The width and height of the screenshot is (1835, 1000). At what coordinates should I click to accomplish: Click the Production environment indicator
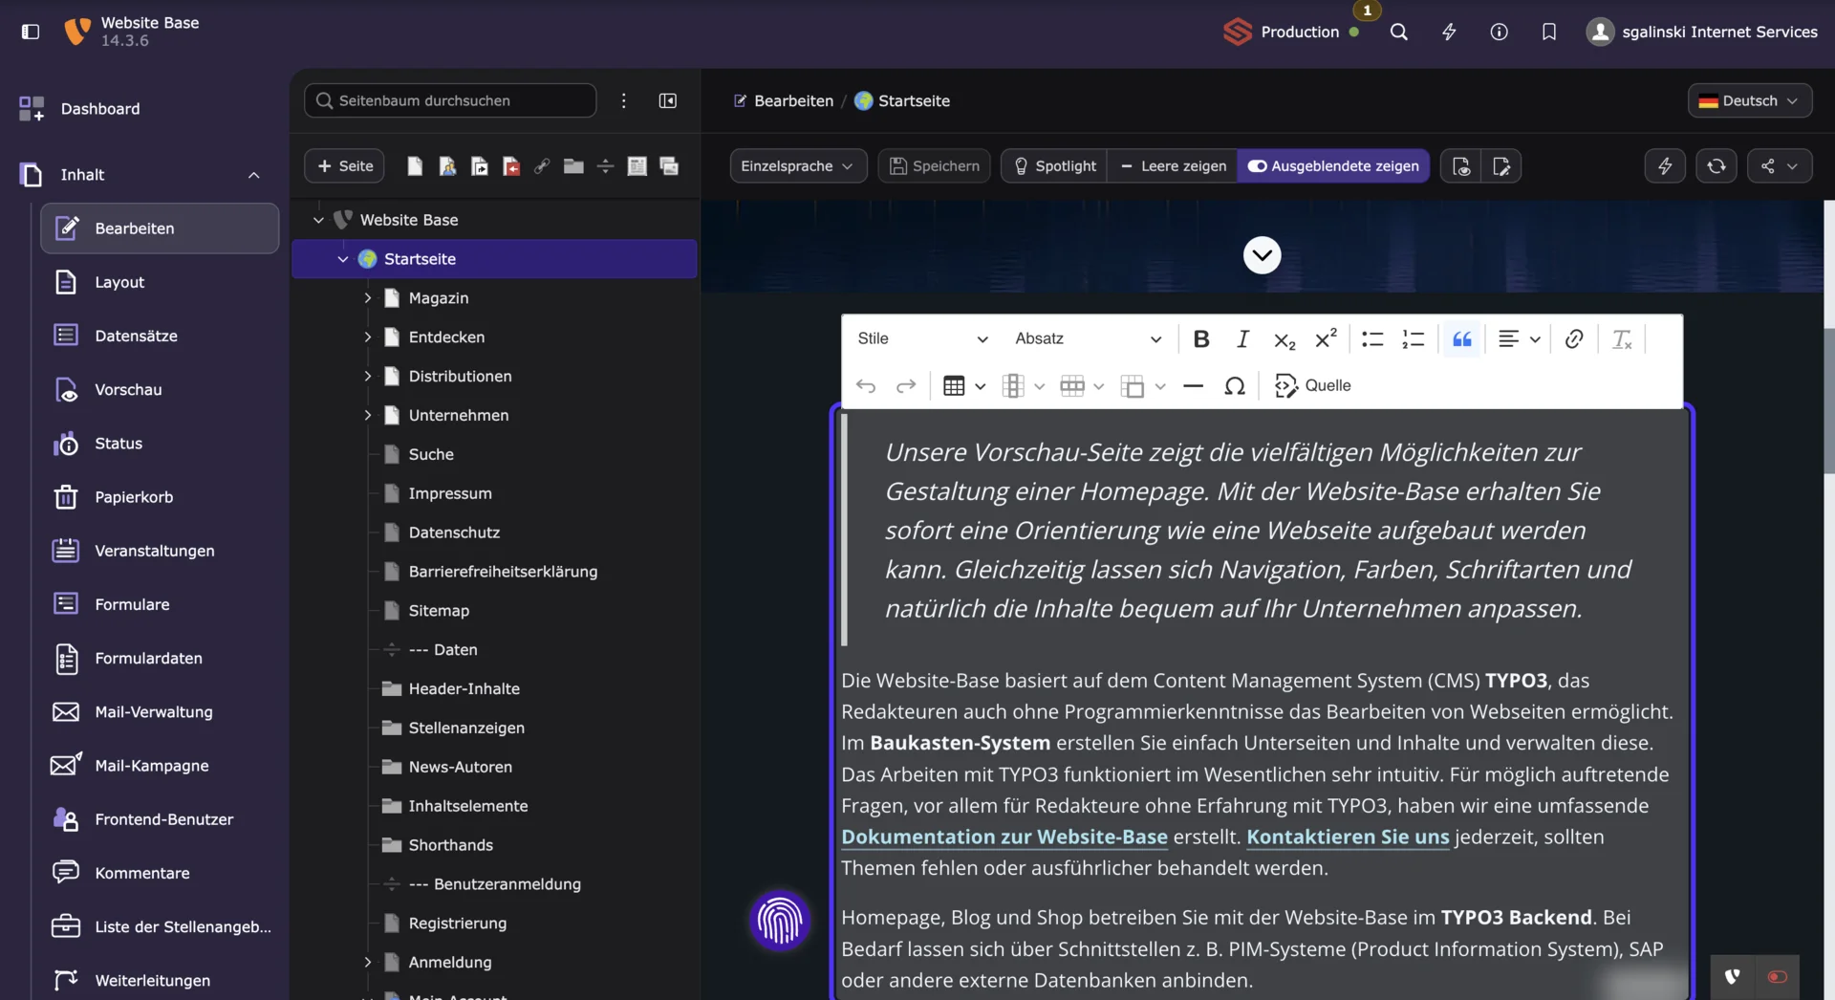pos(1291,32)
